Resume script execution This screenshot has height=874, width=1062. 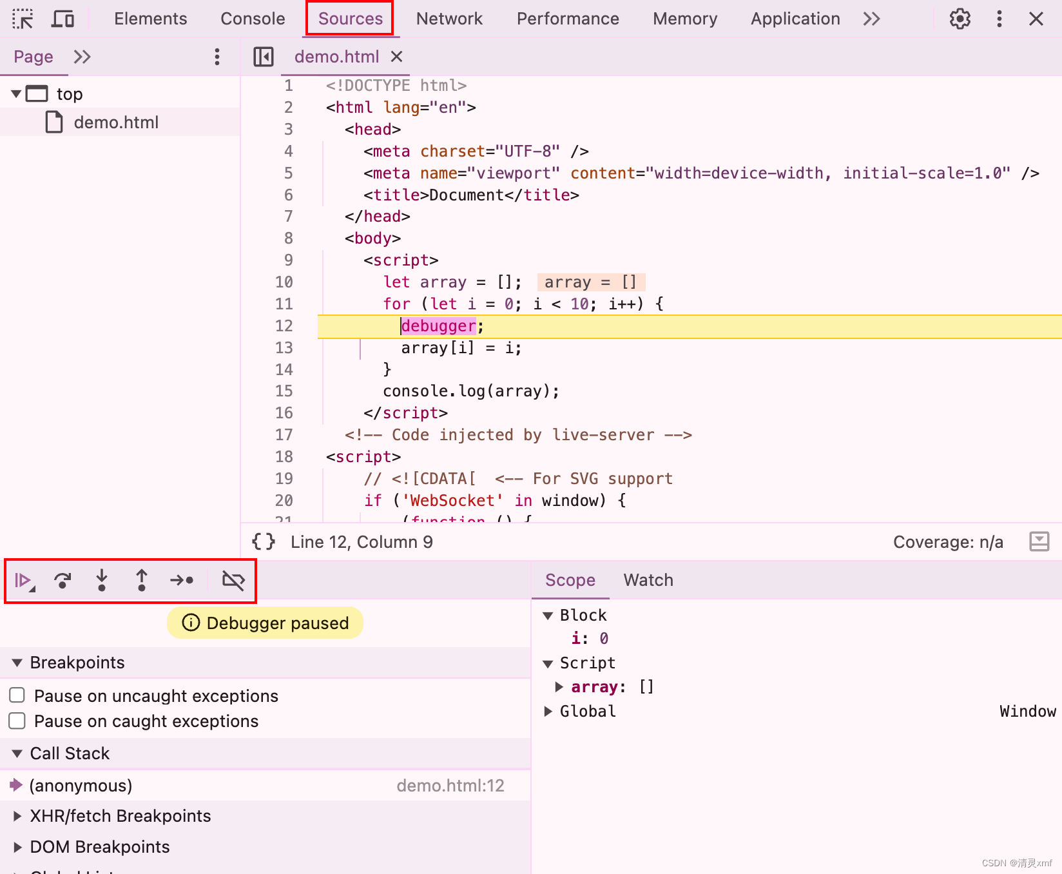tap(24, 581)
